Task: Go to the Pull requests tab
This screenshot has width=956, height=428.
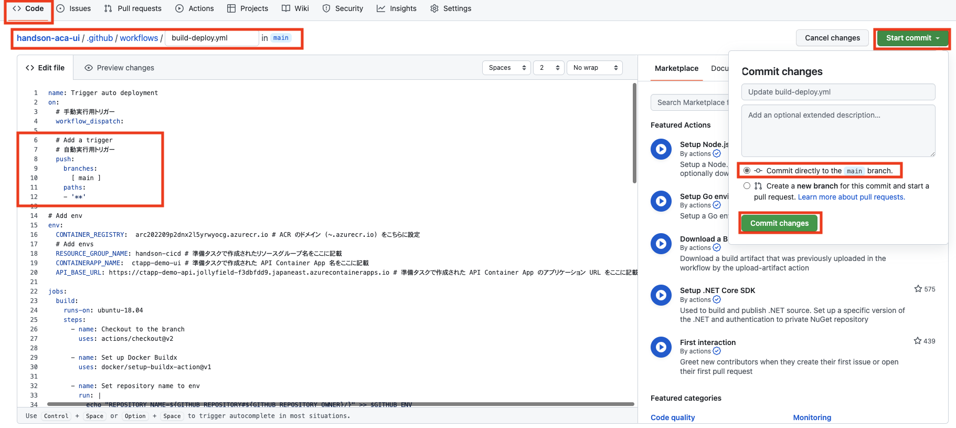Action: click(133, 8)
